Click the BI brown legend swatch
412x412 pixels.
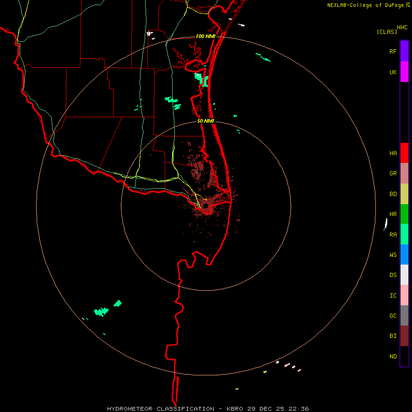coord(404,336)
